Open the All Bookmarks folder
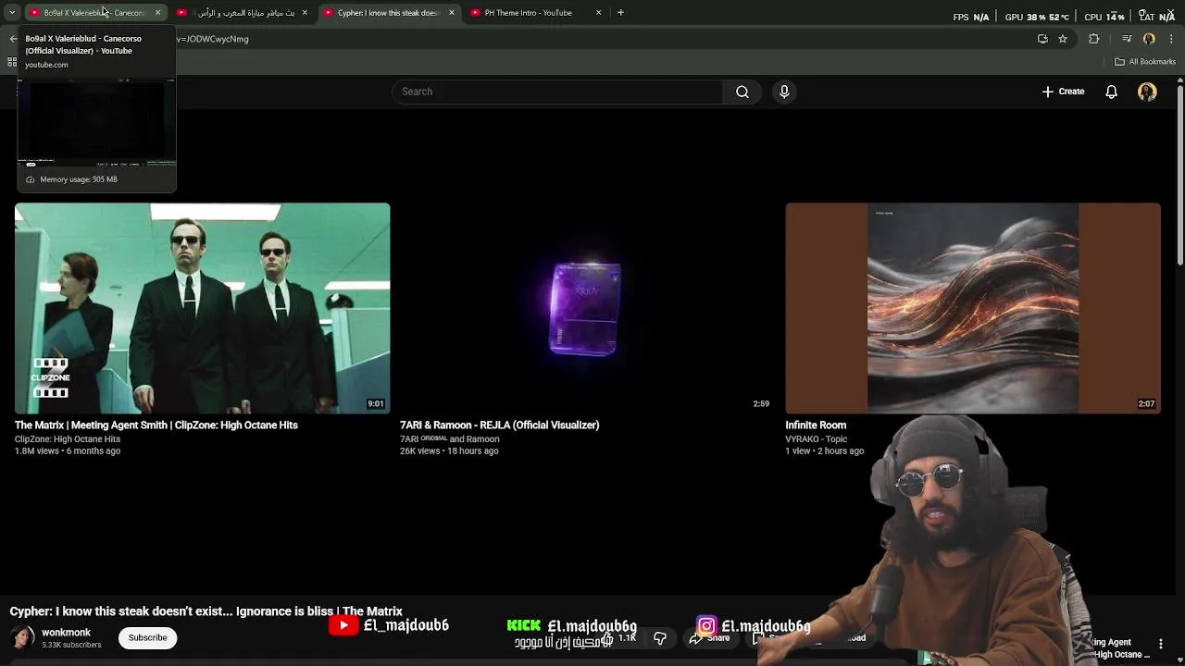Screen dimensions: 1185x666 pyautogui.click(x=1145, y=62)
